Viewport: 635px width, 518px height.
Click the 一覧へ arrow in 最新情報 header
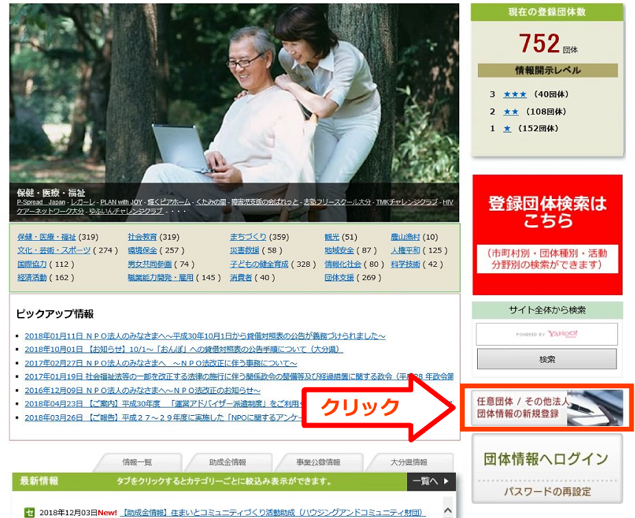pos(430,482)
